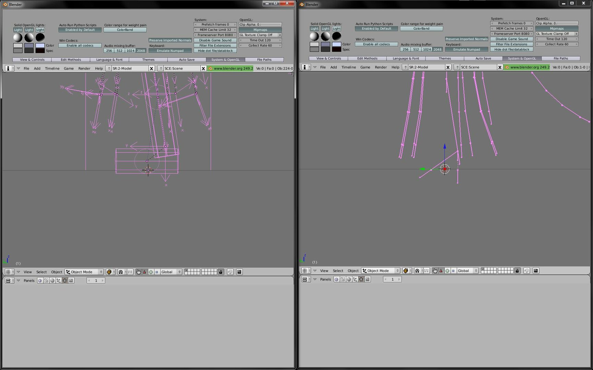Image resolution: width=593 pixels, height=370 pixels.
Task: Switch to File Paths tab in right window
Action: point(561,58)
